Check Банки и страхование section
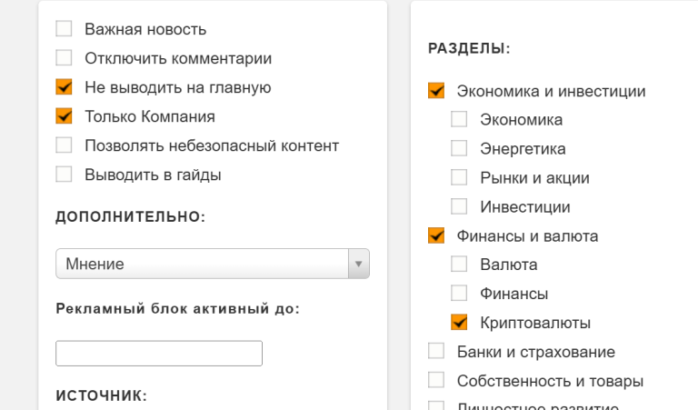Image resolution: width=698 pixels, height=410 pixels. (x=436, y=351)
